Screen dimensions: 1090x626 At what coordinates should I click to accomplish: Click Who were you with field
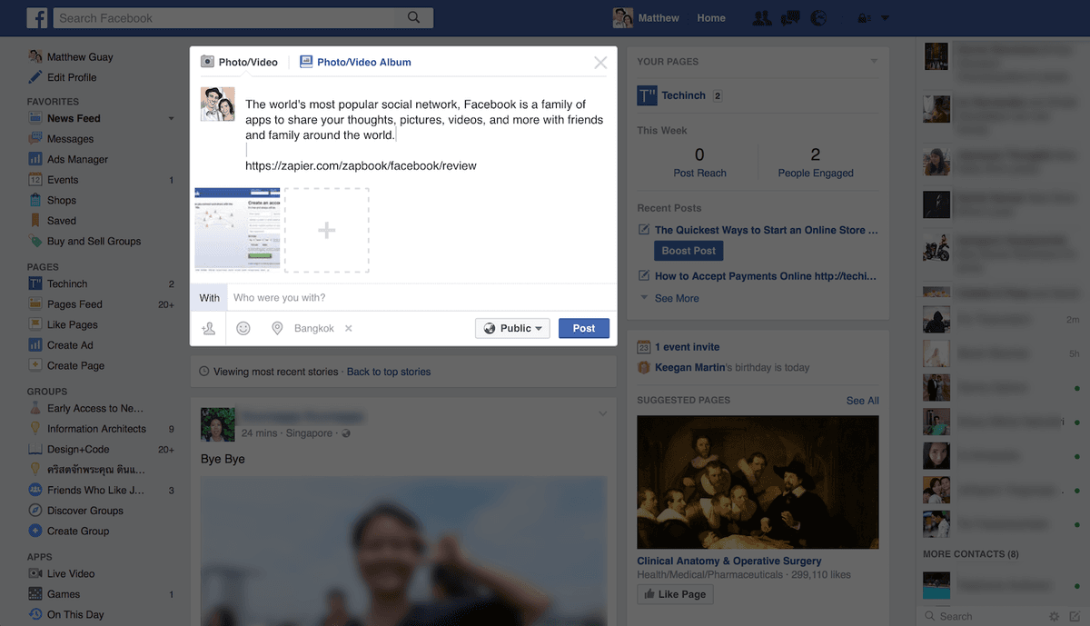[x=421, y=298]
